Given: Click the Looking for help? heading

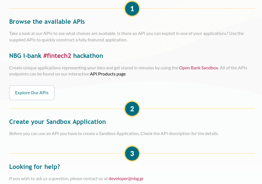Looking at the screenshot, I should [35, 167].
